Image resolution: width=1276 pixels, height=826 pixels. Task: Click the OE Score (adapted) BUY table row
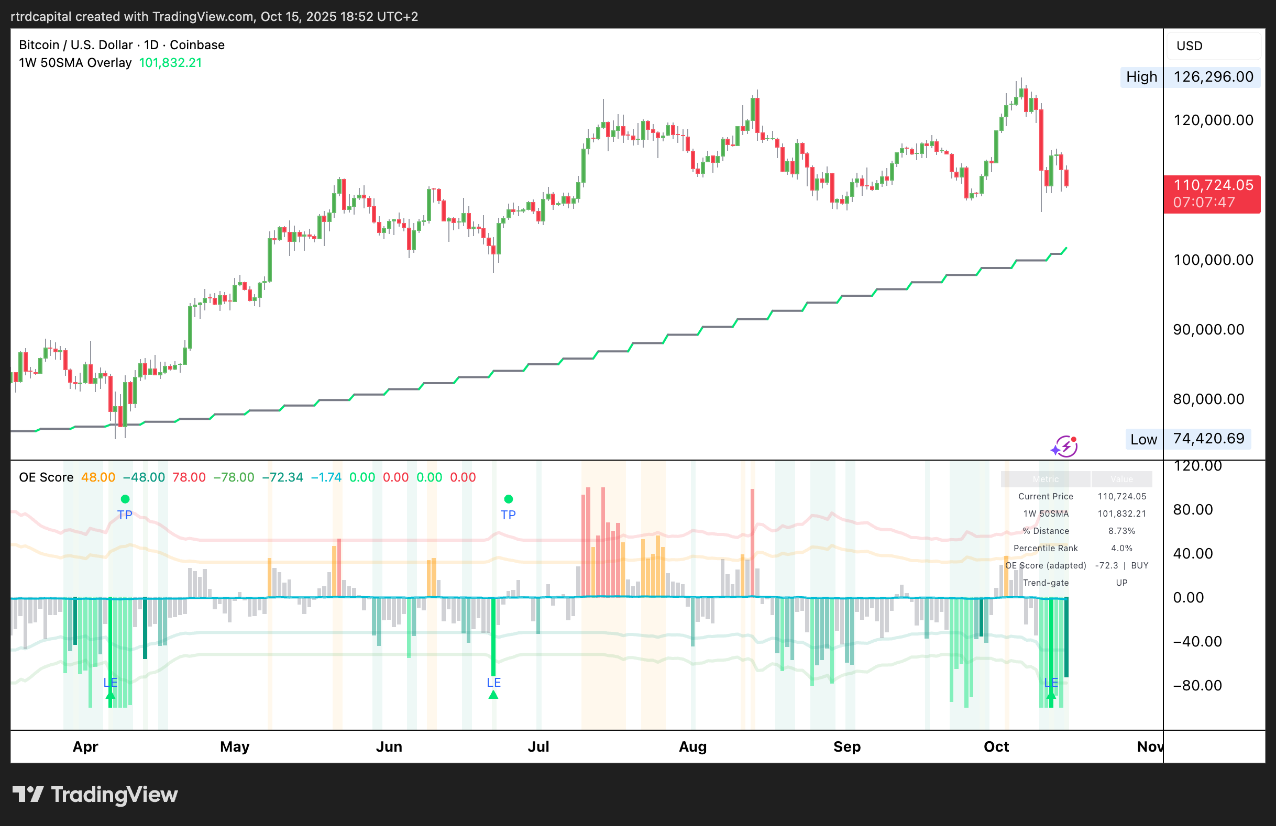[1076, 566]
